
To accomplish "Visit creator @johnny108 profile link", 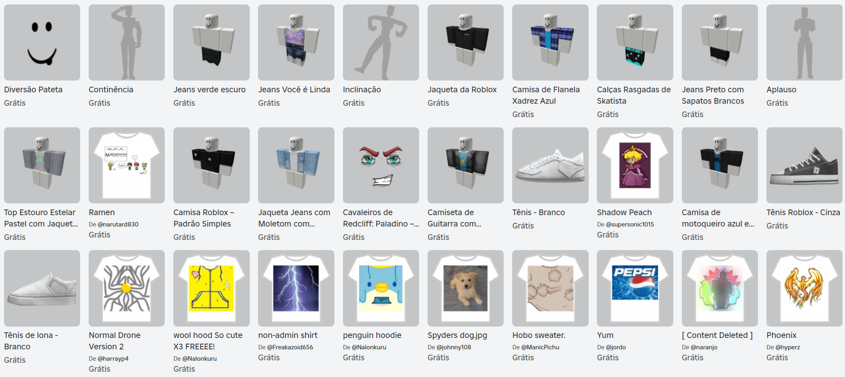I will (x=454, y=347).
